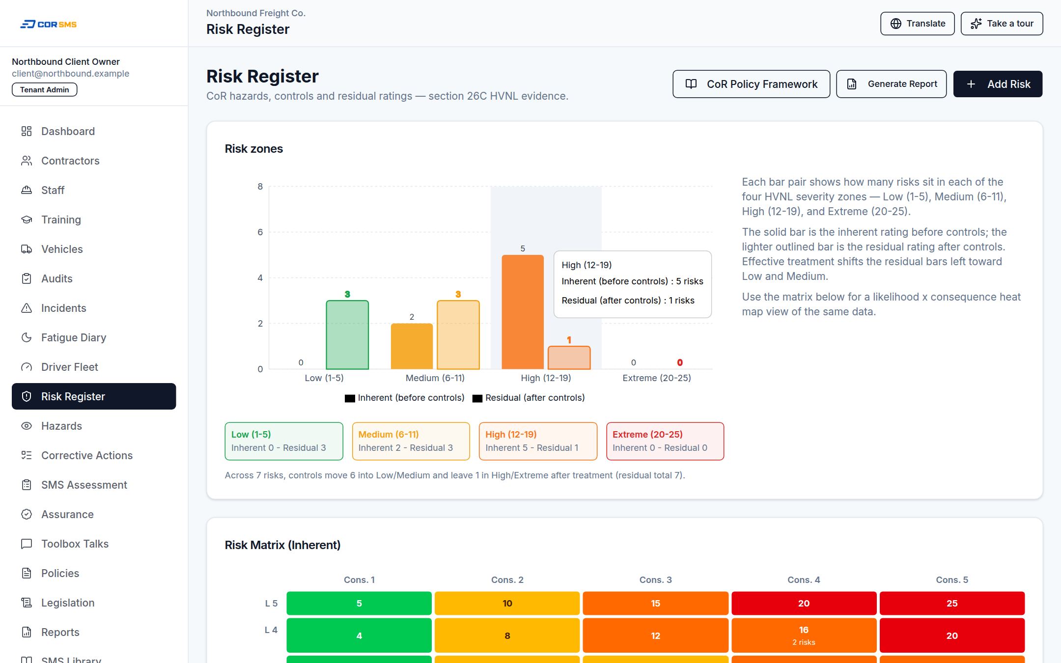This screenshot has width=1061, height=663.
Task: Click the Staff hard hat icon
Action: 27,190
